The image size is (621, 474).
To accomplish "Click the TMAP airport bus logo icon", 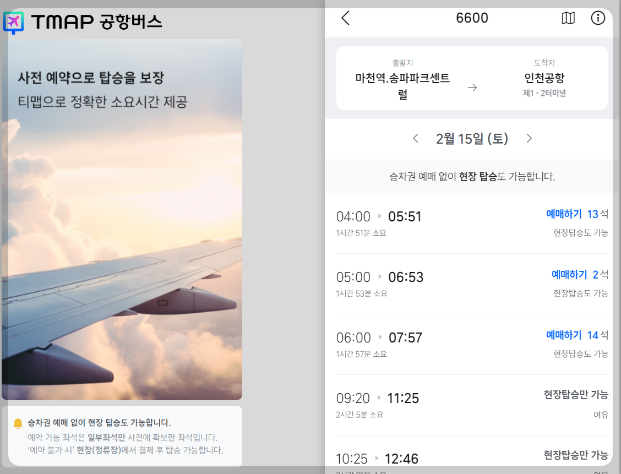I will pyautogui.click(x=13, y=22).
